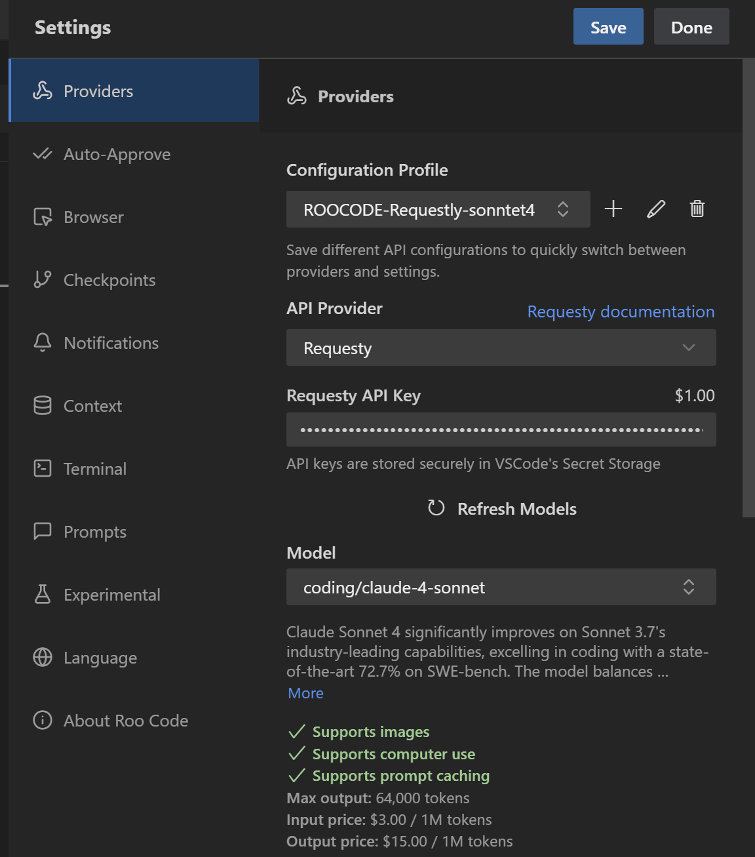Delete profile using the trash icon
The height and width of the screenshot is (857, 755).
coord(697,209)
